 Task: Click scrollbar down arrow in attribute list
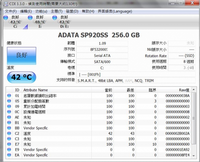pyautogui.click(x=194, y=156)
